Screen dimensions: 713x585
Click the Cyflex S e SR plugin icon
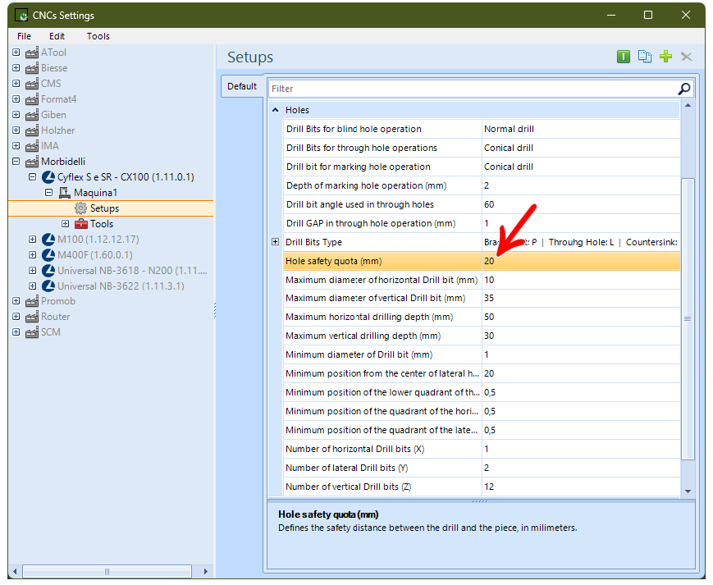pos(48,177)
